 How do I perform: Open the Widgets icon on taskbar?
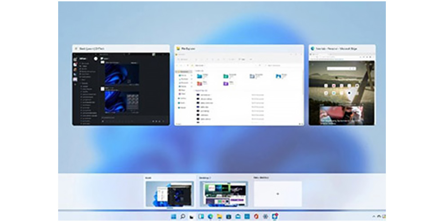201,217
